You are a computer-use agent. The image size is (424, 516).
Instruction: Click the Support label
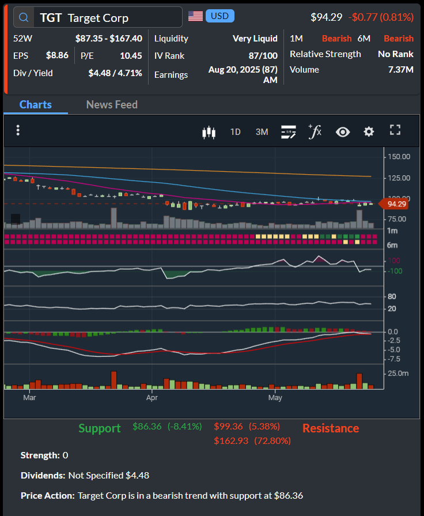(100, 428)
